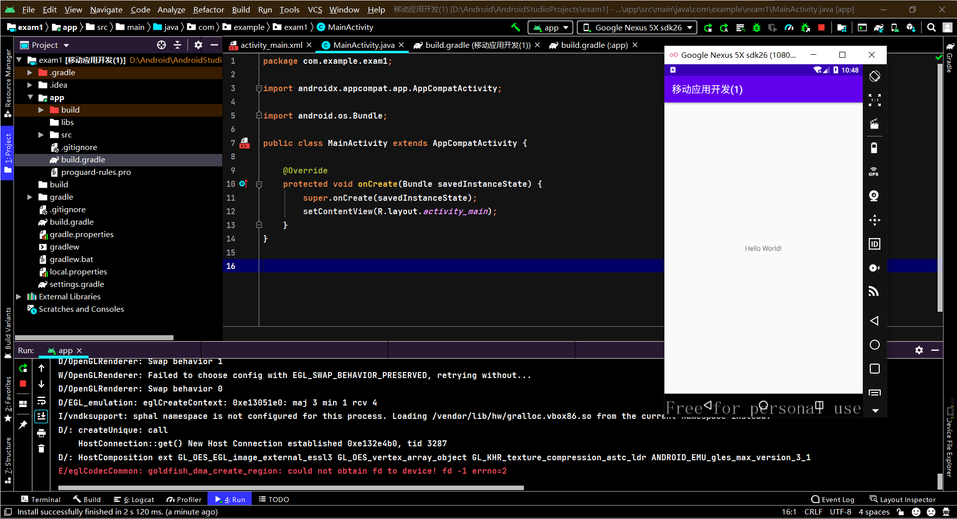The width and height of the screenshot is (957, 519).
Task: Click the emulator recent apps square button
Action: click(874, 369)
